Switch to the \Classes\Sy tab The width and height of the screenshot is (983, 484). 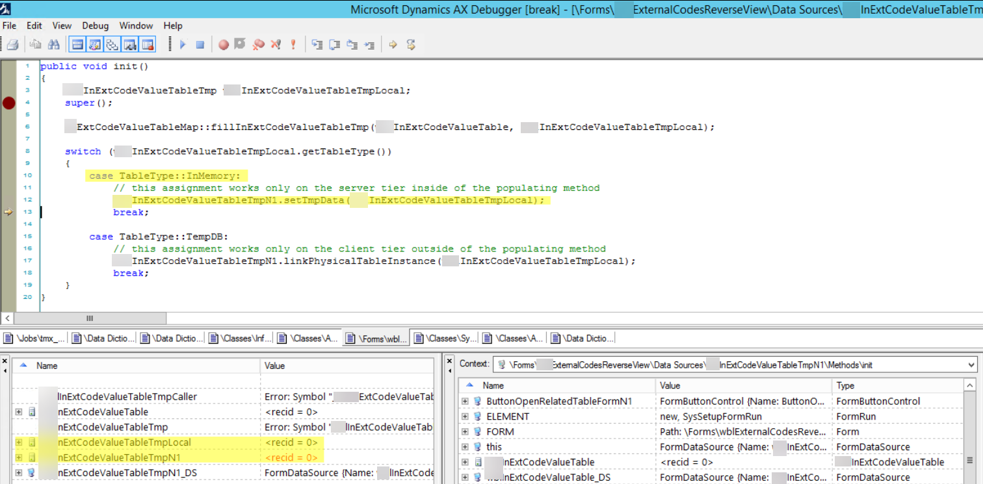[445, 338]
